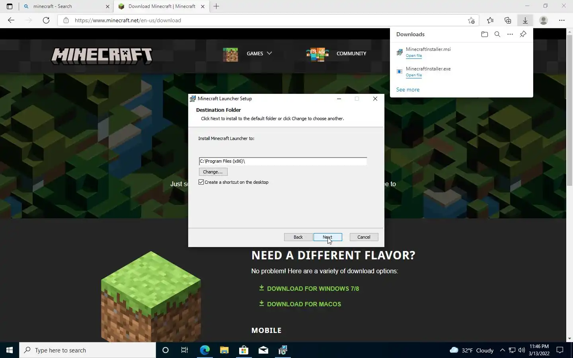Open Mail app from taskbar
The height and width of the screenshot is (358, 573).
pos(263,350)
